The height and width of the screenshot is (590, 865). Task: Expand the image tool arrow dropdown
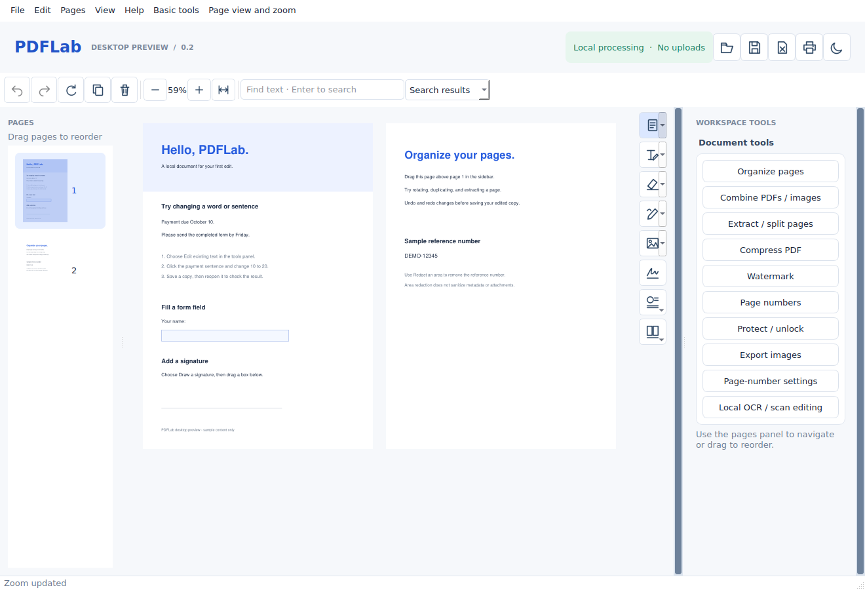[663, 243]
